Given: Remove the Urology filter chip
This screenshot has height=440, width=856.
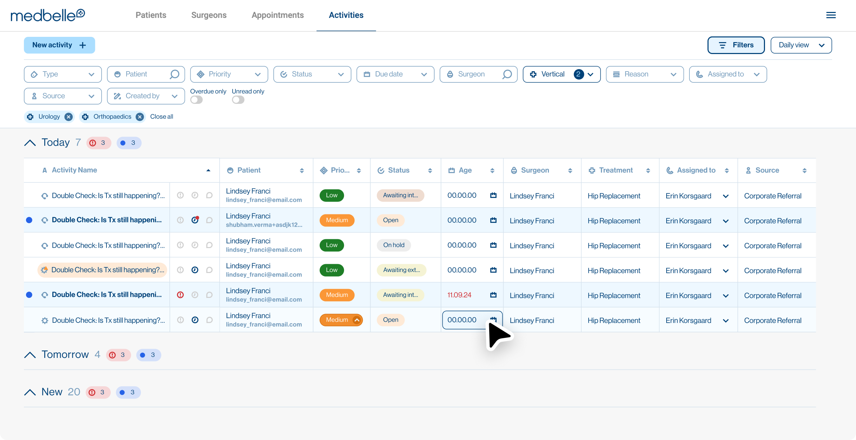Looking at the screenshot, I should pos(69,117).
